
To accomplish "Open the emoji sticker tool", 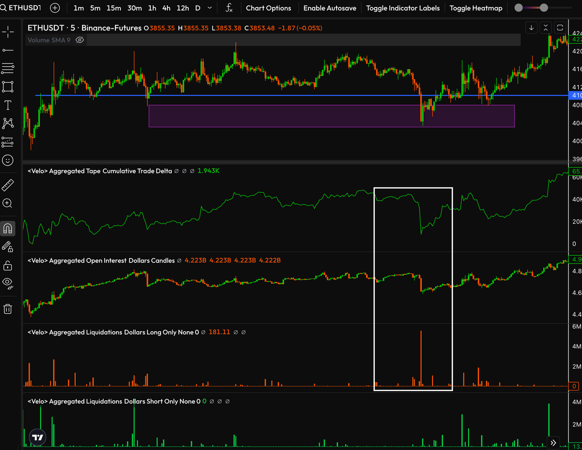I will [8, 160].
